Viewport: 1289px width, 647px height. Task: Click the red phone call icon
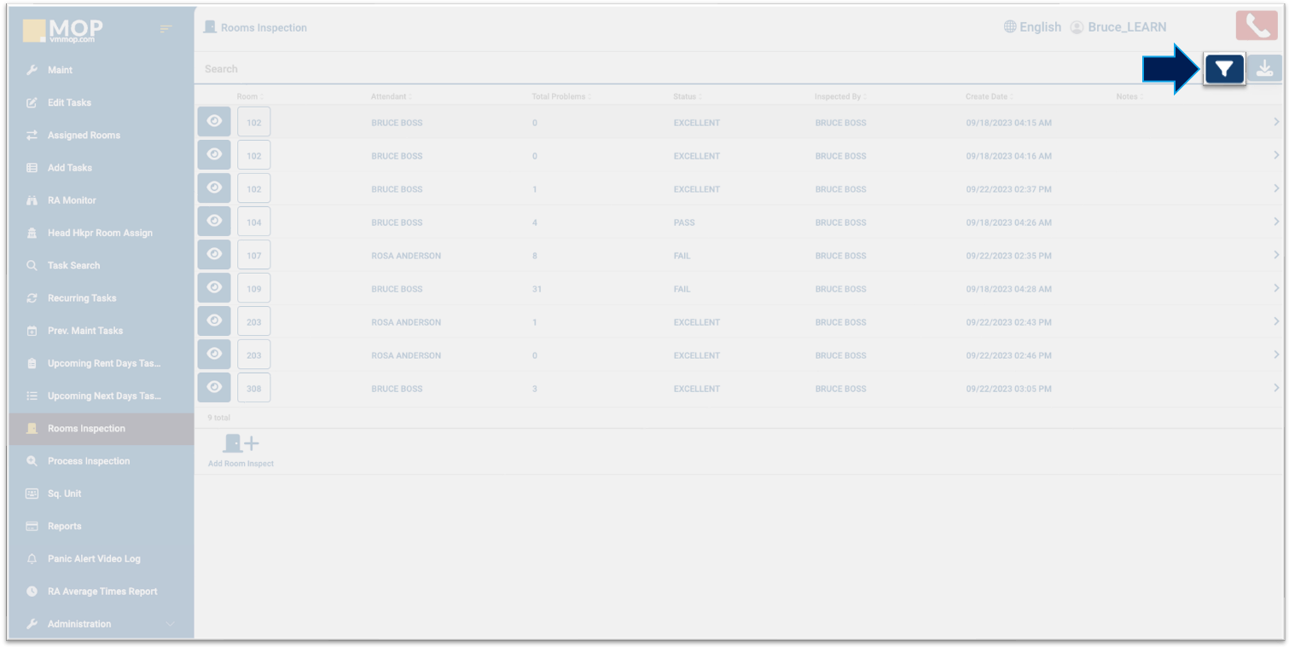(x=1257, y=26)
